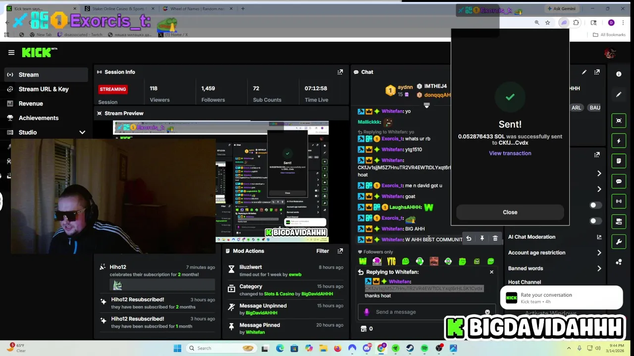Toggle the upper switch in settings panel
Viewport: 634px width, 356px height.
point(595,205)
